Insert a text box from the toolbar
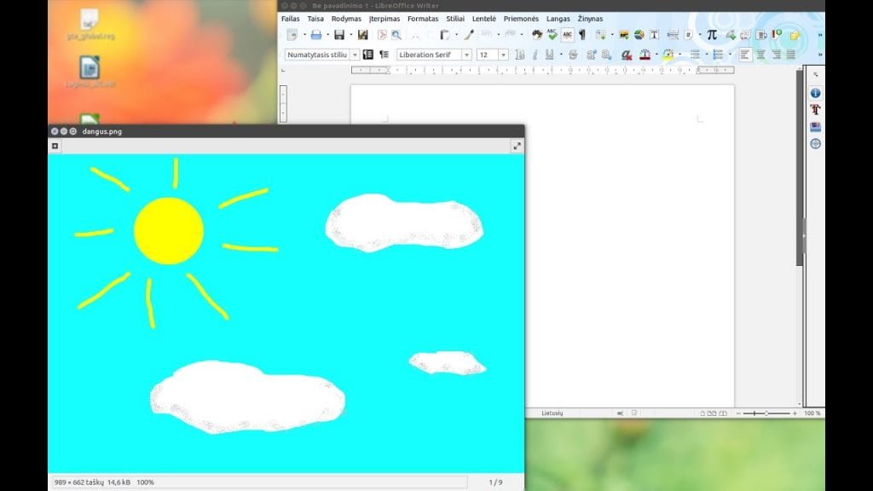Screen dimensions: 873x491 [654, 35]
